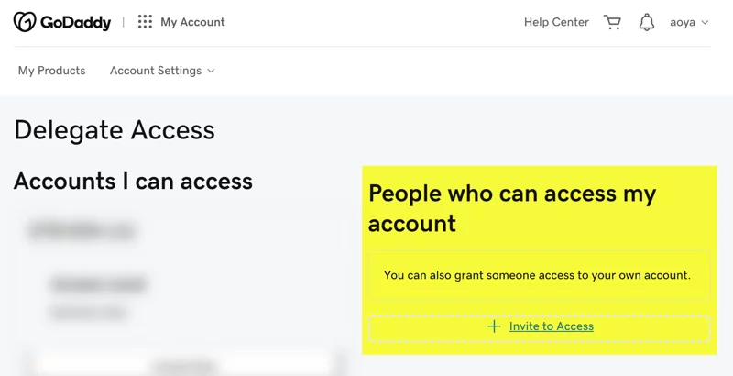Click the GoDaddy wordmark text

pyautogui.click(x=76, y=22)
